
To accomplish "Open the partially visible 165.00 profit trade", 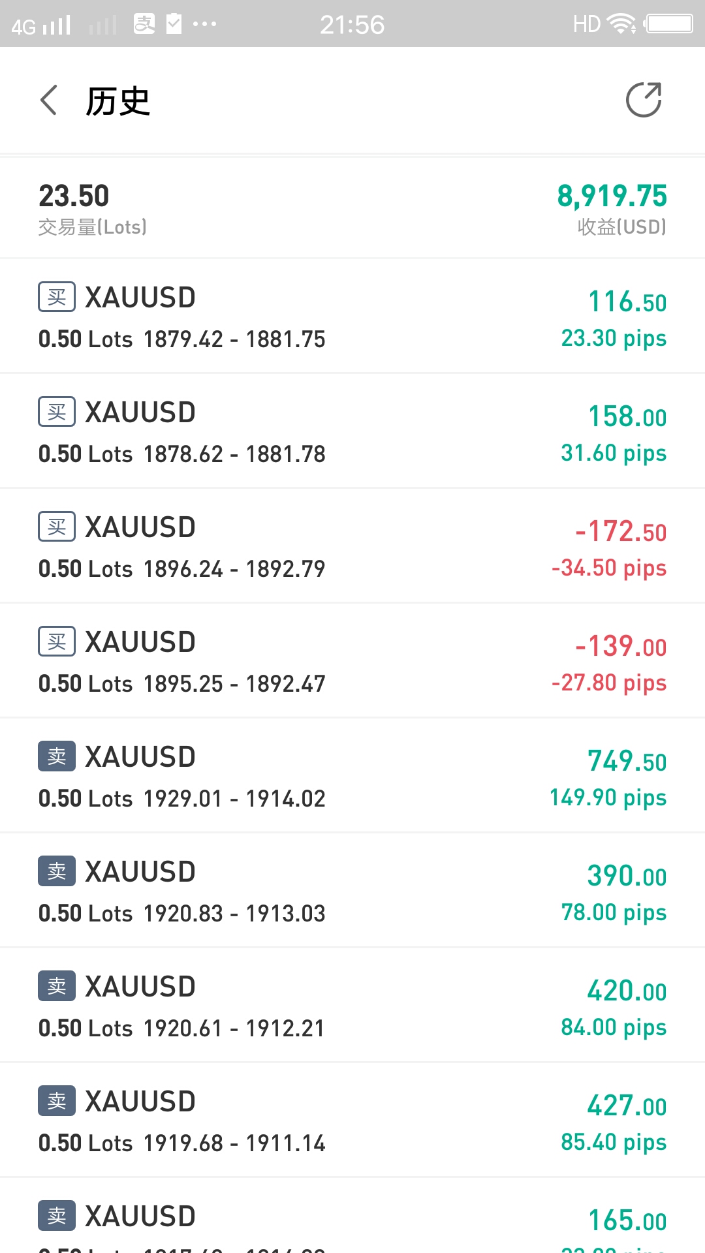I will point(352,1216).
